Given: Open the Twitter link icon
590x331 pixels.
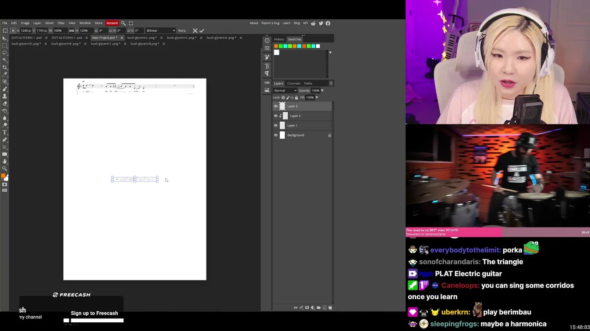Looking at the screenshot, I should pyautogui.click(x=321, y=23).
